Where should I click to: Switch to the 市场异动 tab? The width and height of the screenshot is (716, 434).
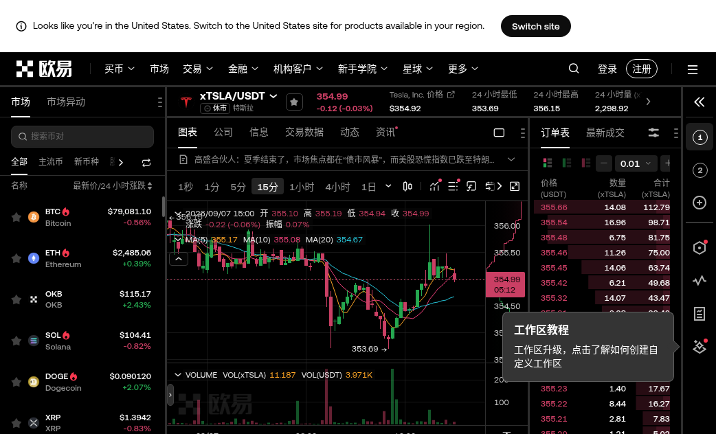pos(66,102)
